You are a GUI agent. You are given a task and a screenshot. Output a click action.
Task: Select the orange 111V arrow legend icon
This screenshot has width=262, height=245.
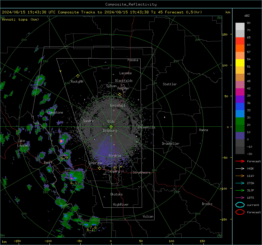pyautogui.click(x=240, y=176)
